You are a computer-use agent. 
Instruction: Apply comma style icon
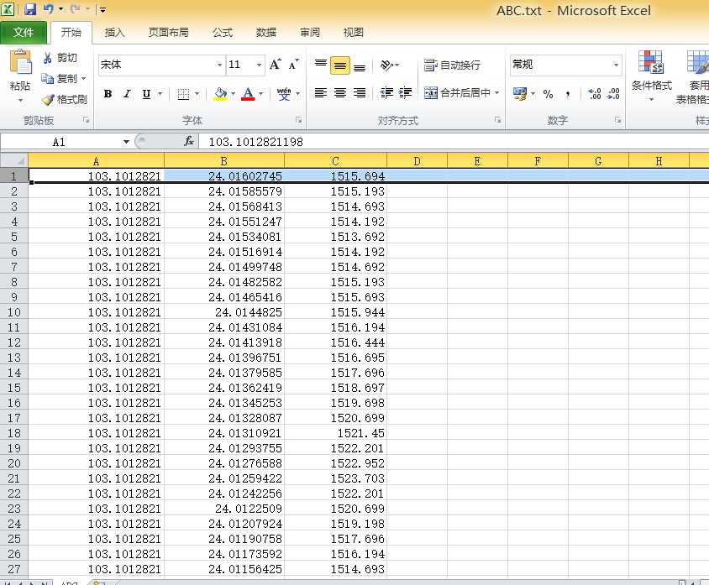[568, 94]
